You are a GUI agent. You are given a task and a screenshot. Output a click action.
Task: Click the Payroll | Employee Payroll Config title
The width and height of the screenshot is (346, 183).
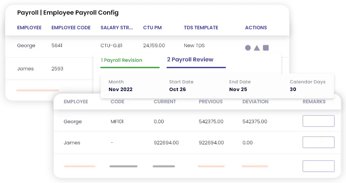coord(68,13)
